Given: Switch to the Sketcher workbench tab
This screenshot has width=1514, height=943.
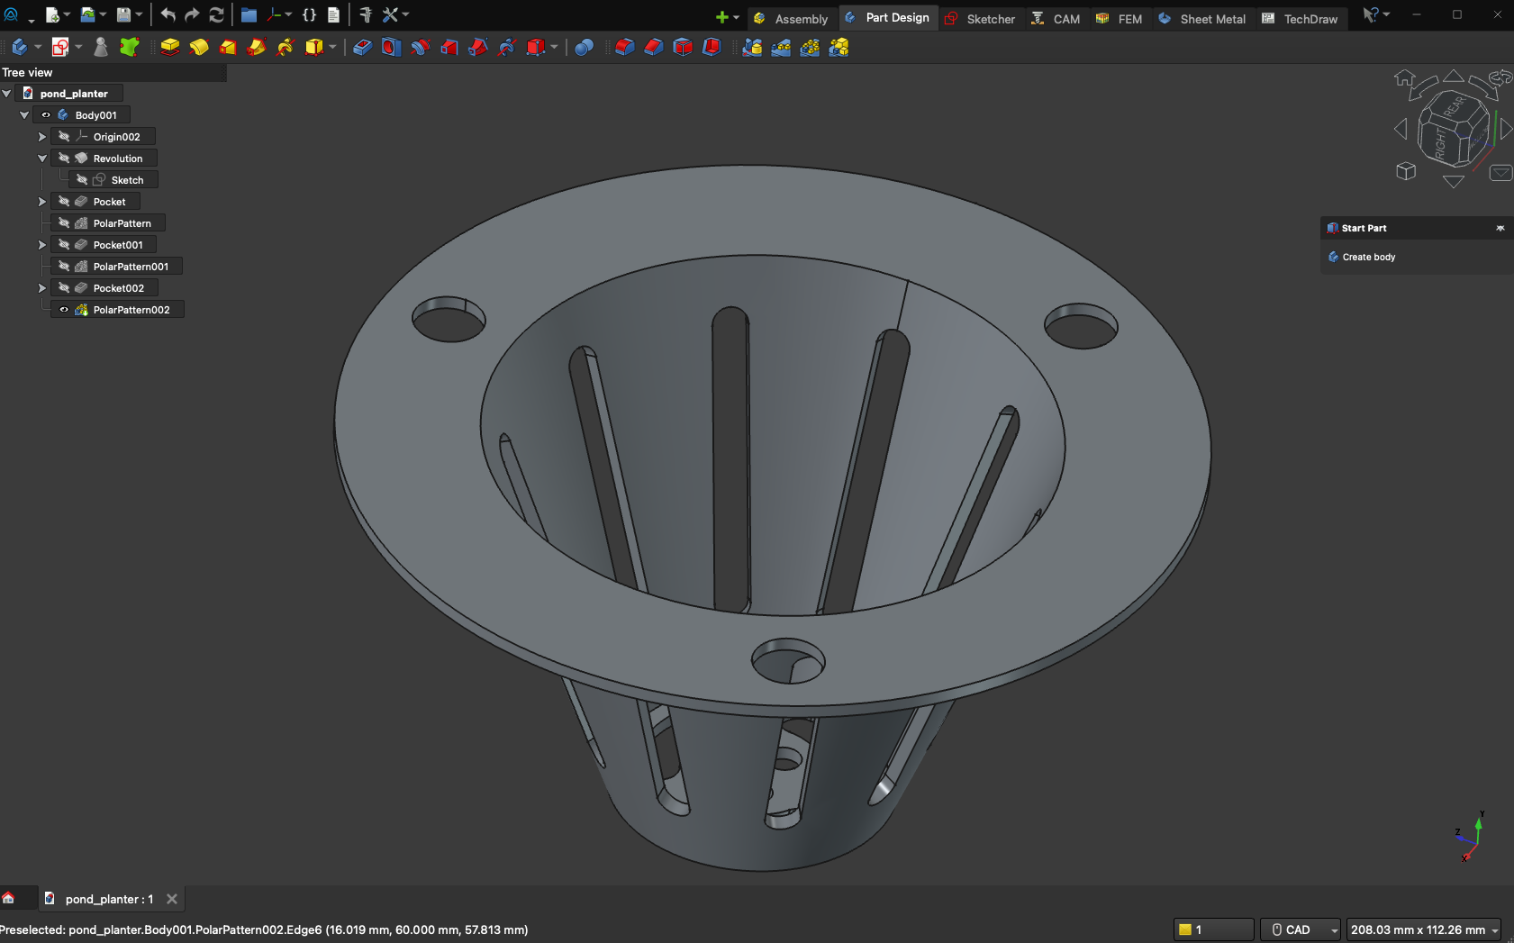Looking at the screenshot, I should pos(979,18).
